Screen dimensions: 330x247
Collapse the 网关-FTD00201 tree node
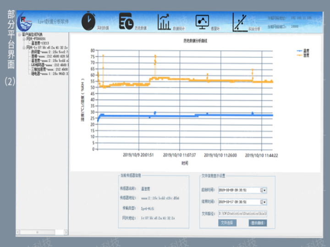click(x=24, y=38)
